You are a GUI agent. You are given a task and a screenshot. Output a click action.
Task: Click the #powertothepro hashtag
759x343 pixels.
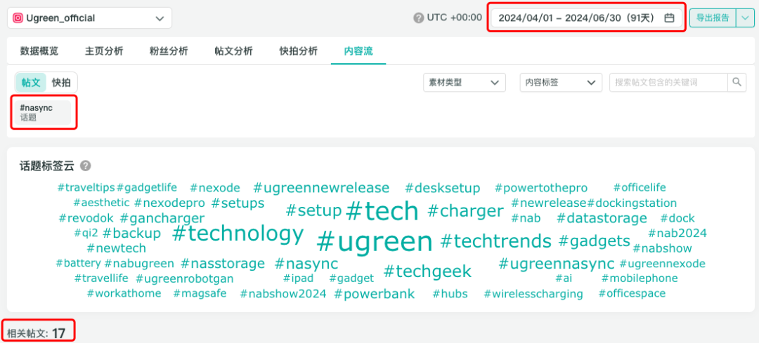click(541, 187)
